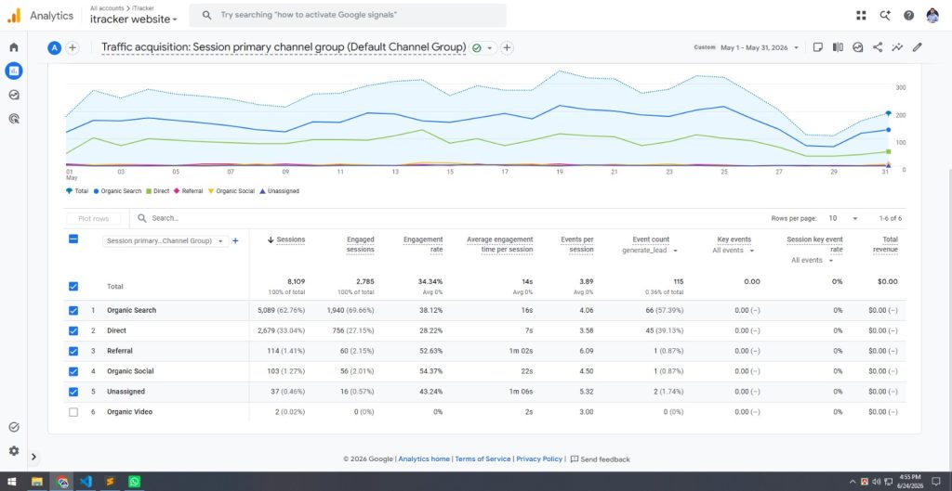Click the All Users segment A badge
952x491 pixels.
pyautogui.click(x=54, y=48)
